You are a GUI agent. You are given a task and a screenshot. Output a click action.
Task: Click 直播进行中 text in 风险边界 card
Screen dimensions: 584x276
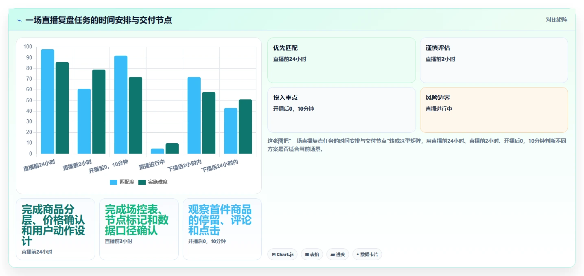pos(439,109)
